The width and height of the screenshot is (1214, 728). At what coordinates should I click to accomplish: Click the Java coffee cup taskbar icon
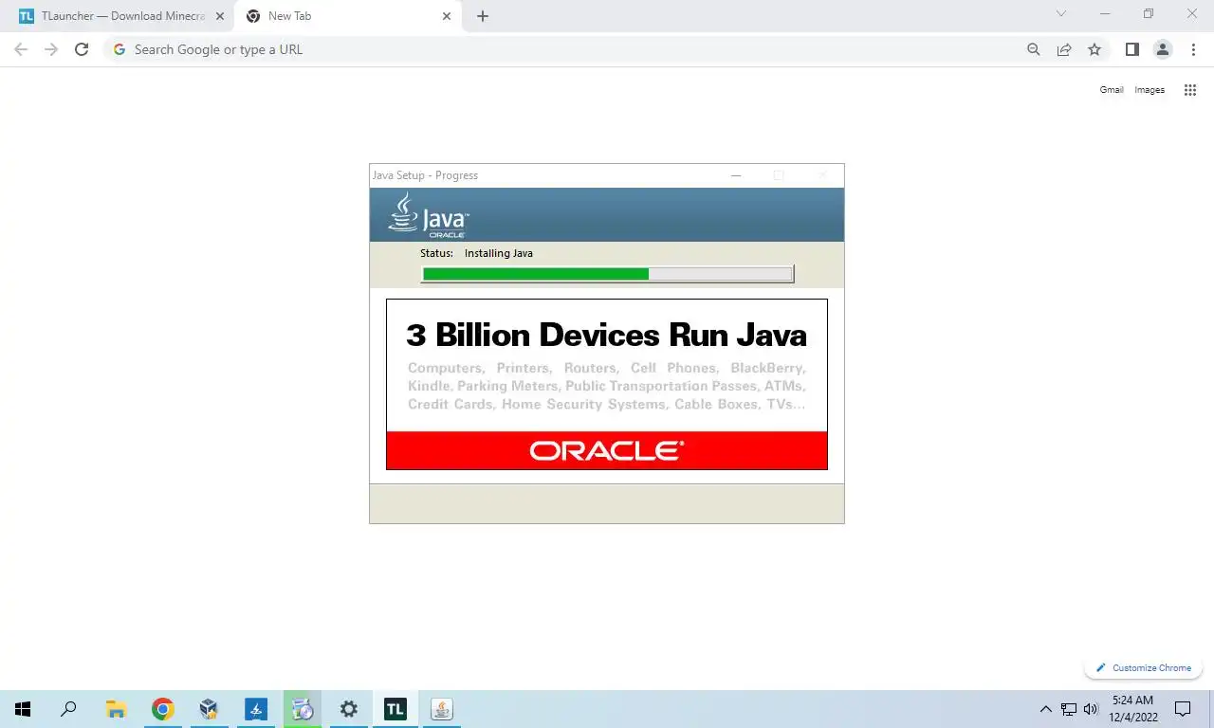[x=442, y=709]
